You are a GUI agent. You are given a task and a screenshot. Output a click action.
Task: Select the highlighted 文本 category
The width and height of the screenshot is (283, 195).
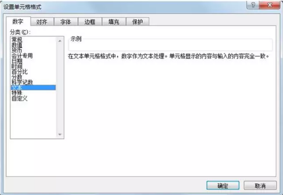click(33, 88)
